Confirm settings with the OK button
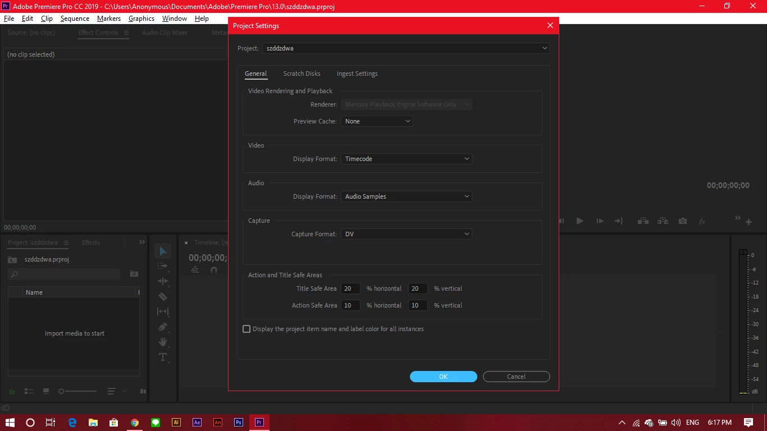This screenshot has width=767, height=431. point(444,377)
